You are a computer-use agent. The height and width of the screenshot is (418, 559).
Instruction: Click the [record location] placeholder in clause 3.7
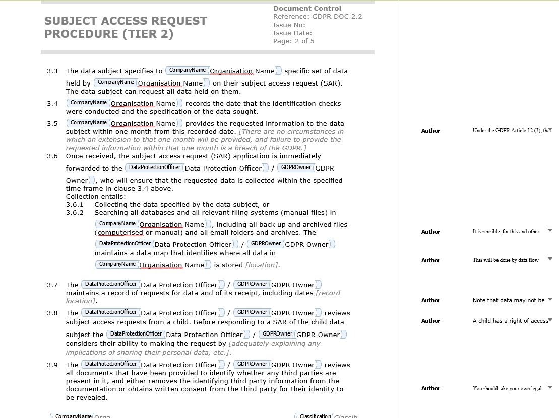click(328, 293)
